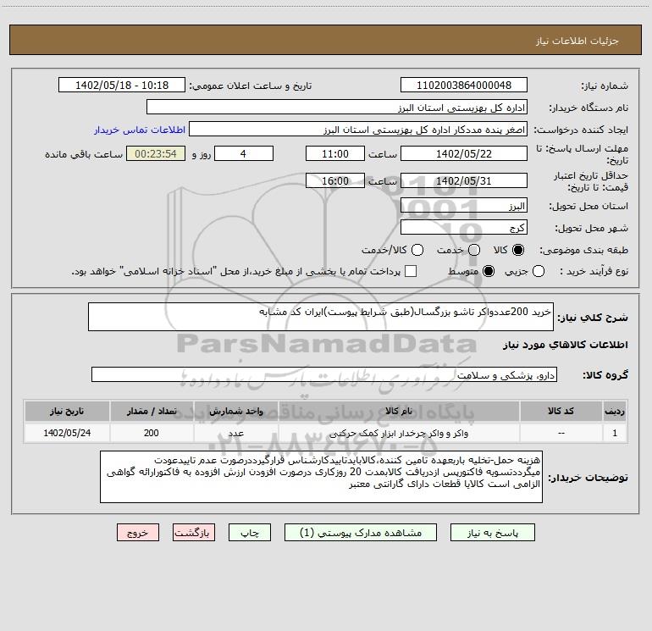Viewport: 652px width, 631px height.
Task: Click the unit cell عدد
Action: pos(235,433)
